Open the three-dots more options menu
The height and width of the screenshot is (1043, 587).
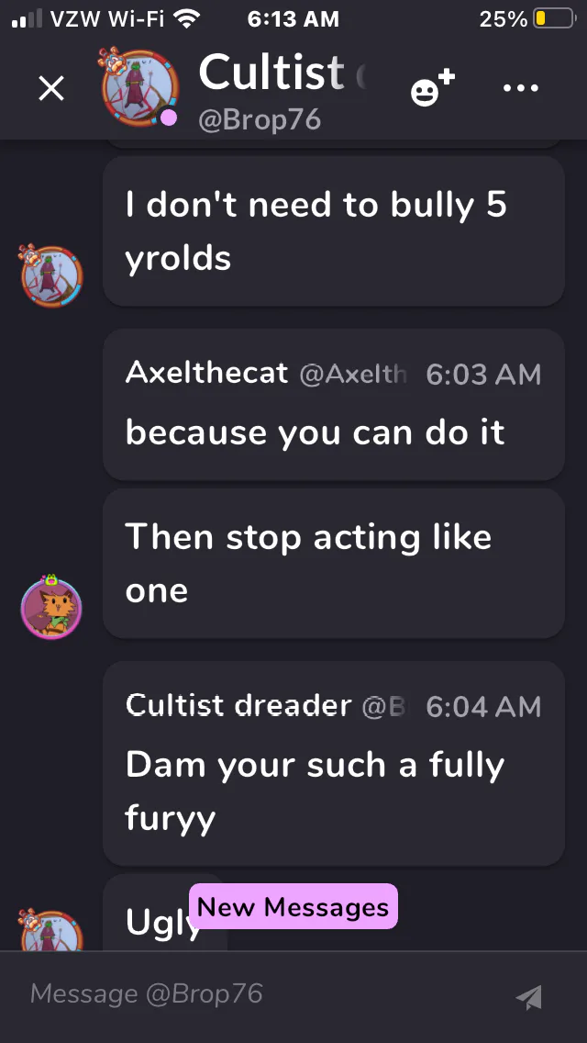pos(521,88)
